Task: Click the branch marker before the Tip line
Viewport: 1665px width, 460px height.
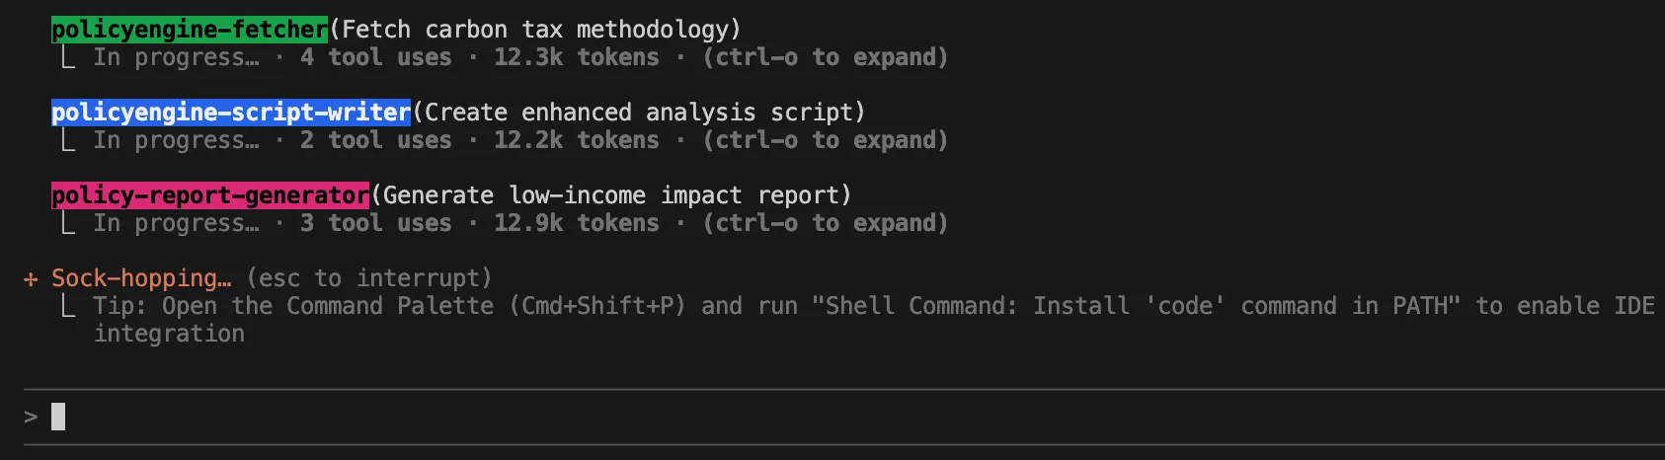Action: click(67, 307)
